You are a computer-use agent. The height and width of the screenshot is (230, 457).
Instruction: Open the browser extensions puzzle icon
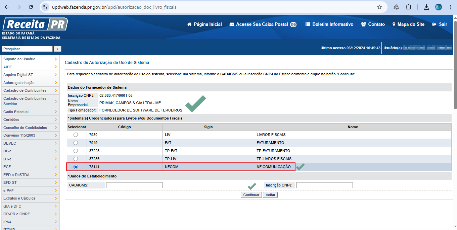[x=408, y=7]
